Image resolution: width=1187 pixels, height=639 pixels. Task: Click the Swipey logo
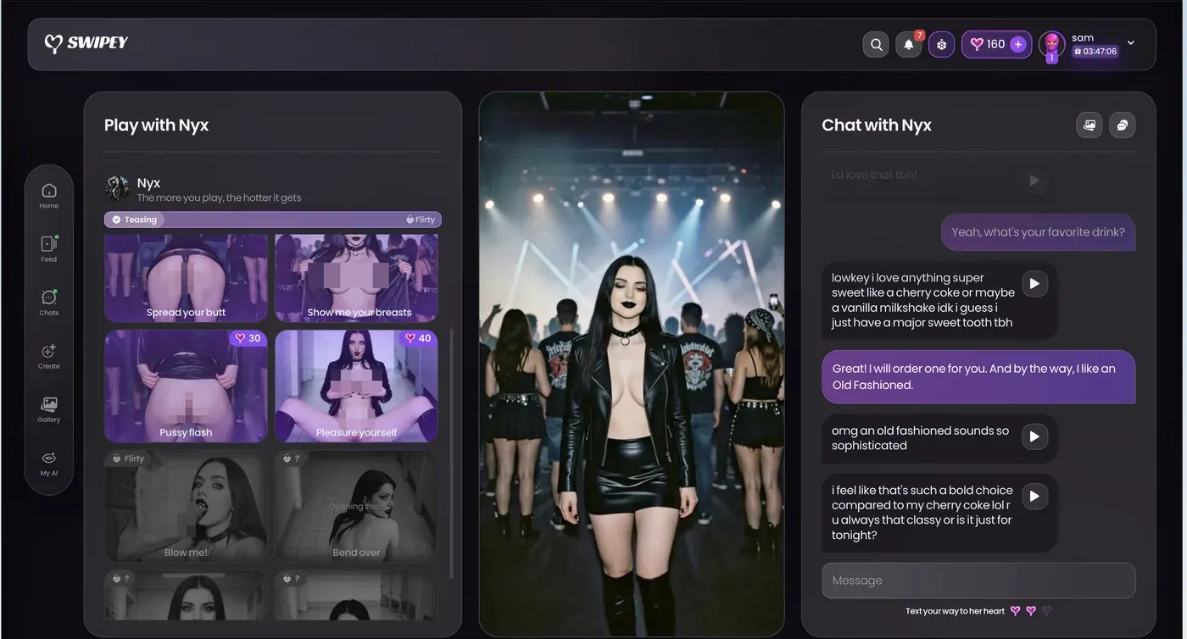(x=86, y=43)
